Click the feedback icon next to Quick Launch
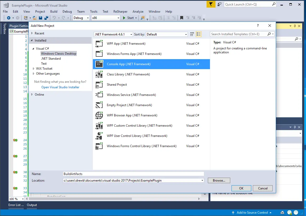Screen dimensions: 306x216 click(219, 4)
